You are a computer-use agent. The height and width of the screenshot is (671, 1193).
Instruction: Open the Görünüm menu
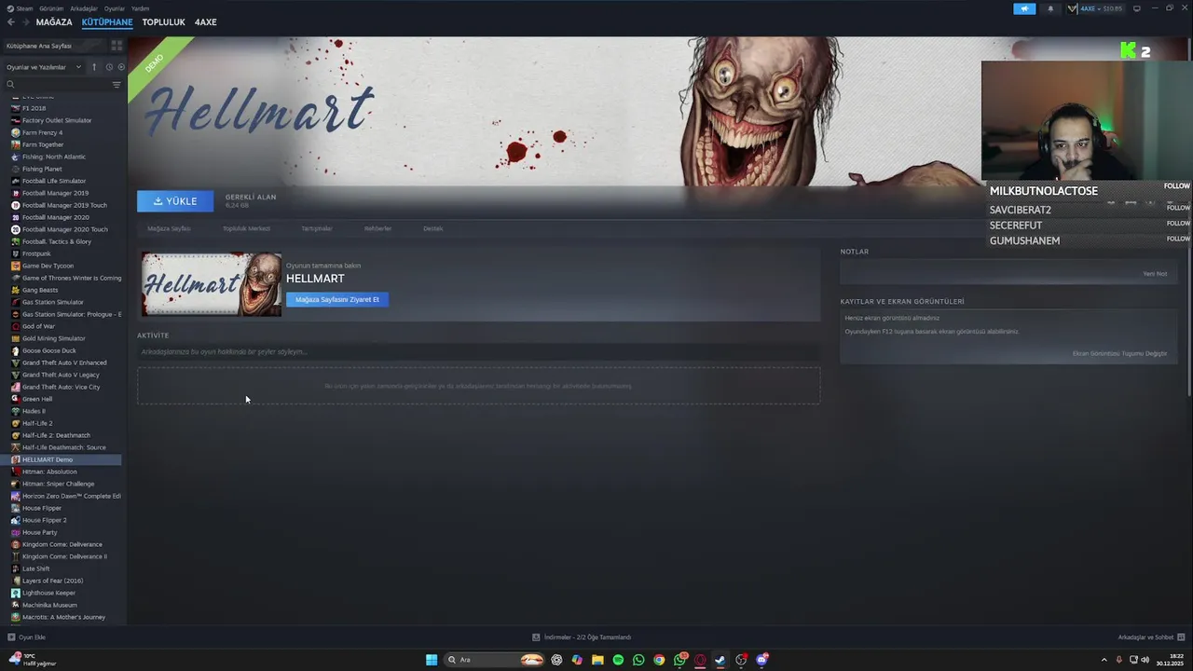coord(51,8)
